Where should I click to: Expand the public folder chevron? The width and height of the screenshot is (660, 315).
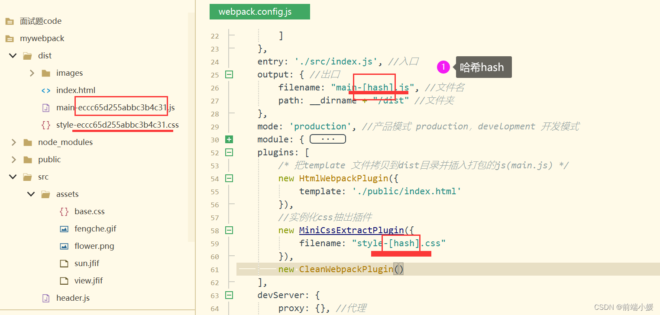pos(13,160)
